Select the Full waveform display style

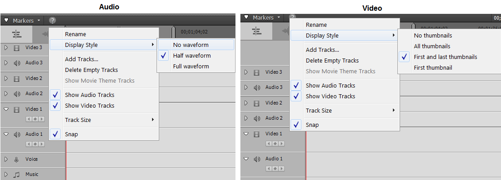[x=191, y=66]
